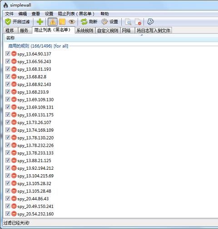The width and height of the screenshot is (218, 229).
Task: Open the 阻止列表（黑名单）menu in the menu bar
Action: (x=76, y=14)
